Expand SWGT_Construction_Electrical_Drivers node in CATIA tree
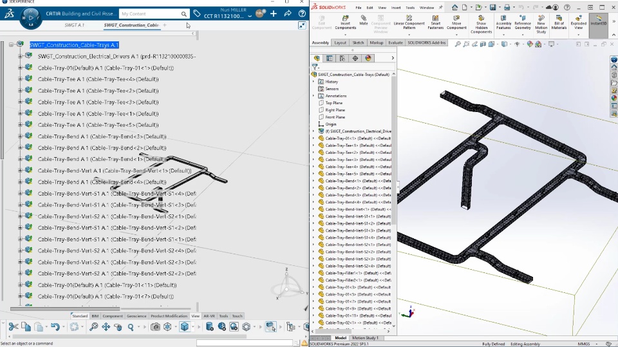Image resolution: width=618 pixels, height=347 pixels. pos(20,57)
